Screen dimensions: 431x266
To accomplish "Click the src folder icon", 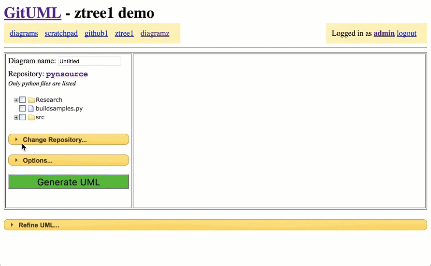I will [31, 117].
